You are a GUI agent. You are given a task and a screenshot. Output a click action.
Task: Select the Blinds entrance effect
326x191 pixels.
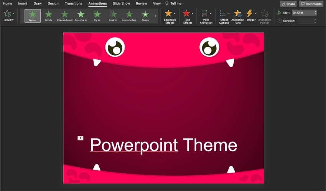48,15
